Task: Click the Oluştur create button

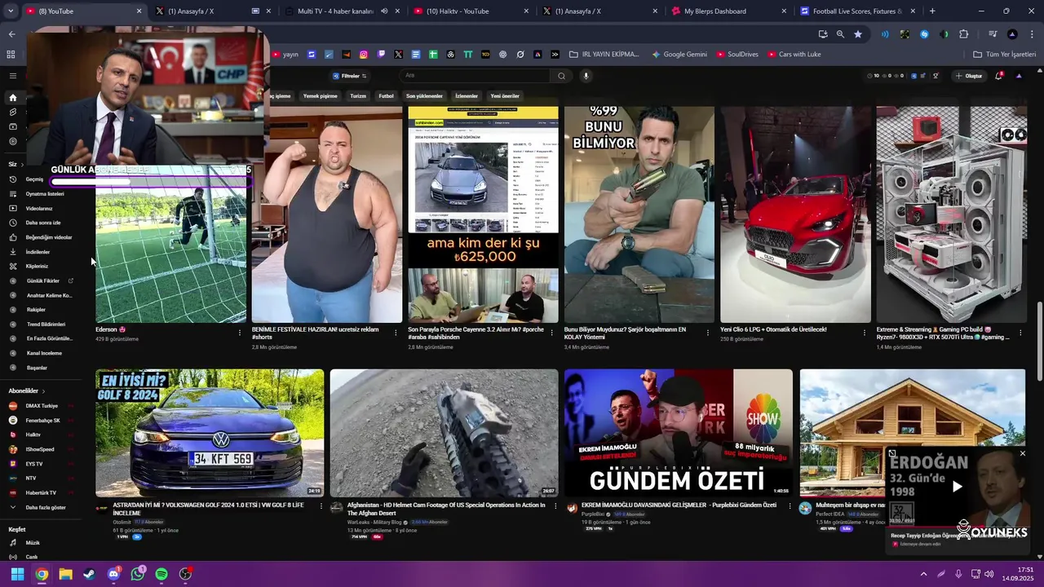Action: (x=969, y=76)
